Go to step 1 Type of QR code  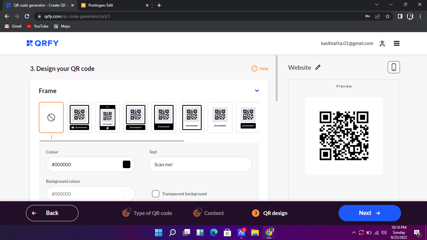click(147, 213)
